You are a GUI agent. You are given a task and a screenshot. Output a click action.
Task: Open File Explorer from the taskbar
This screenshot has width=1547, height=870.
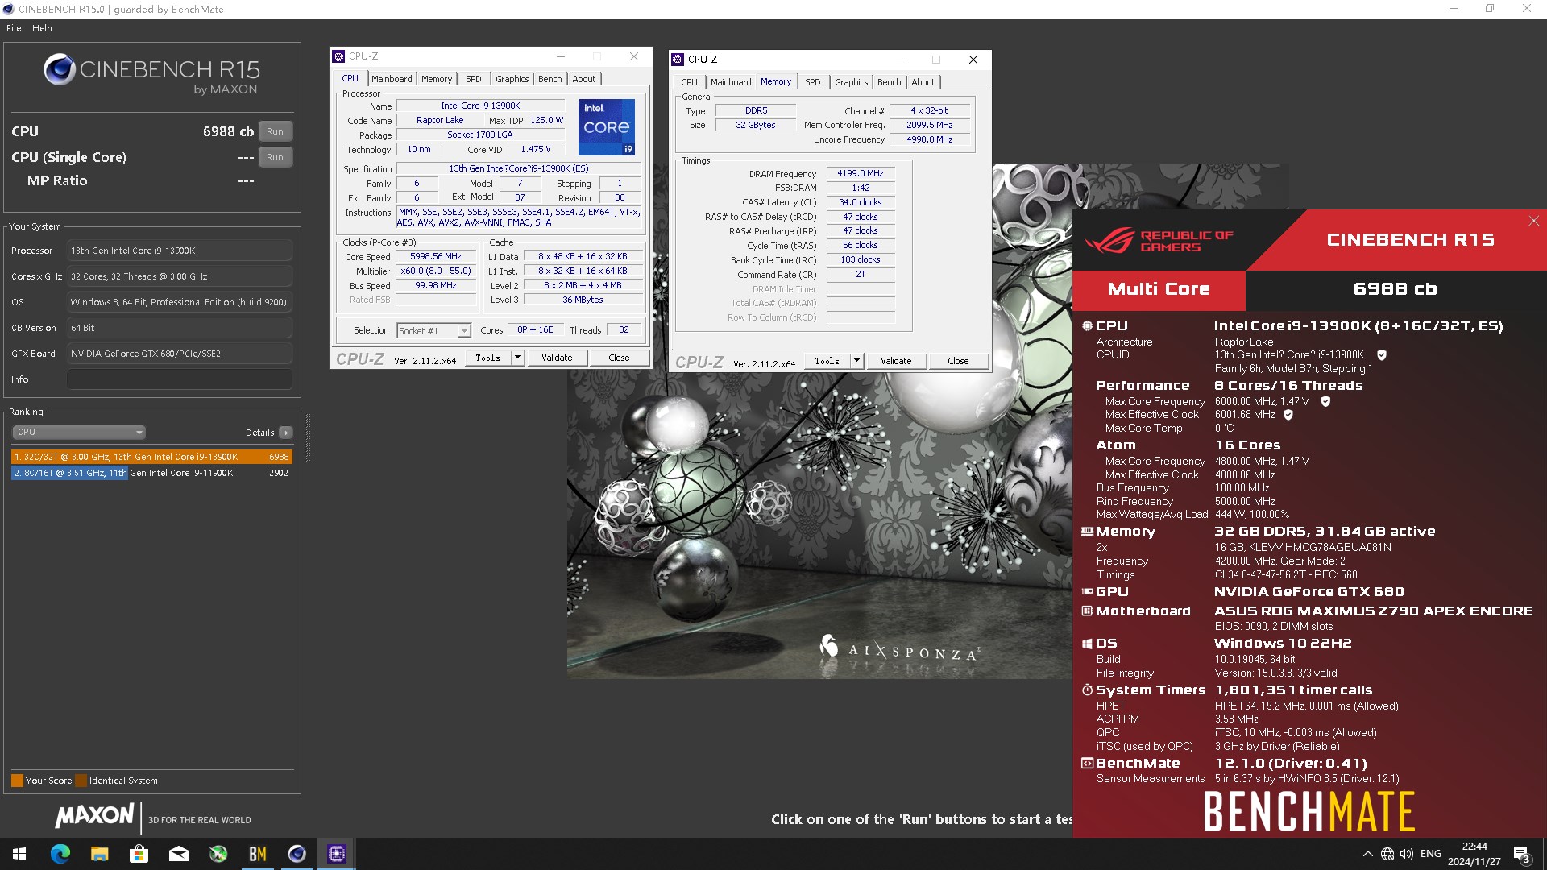[x=99, y=854]
